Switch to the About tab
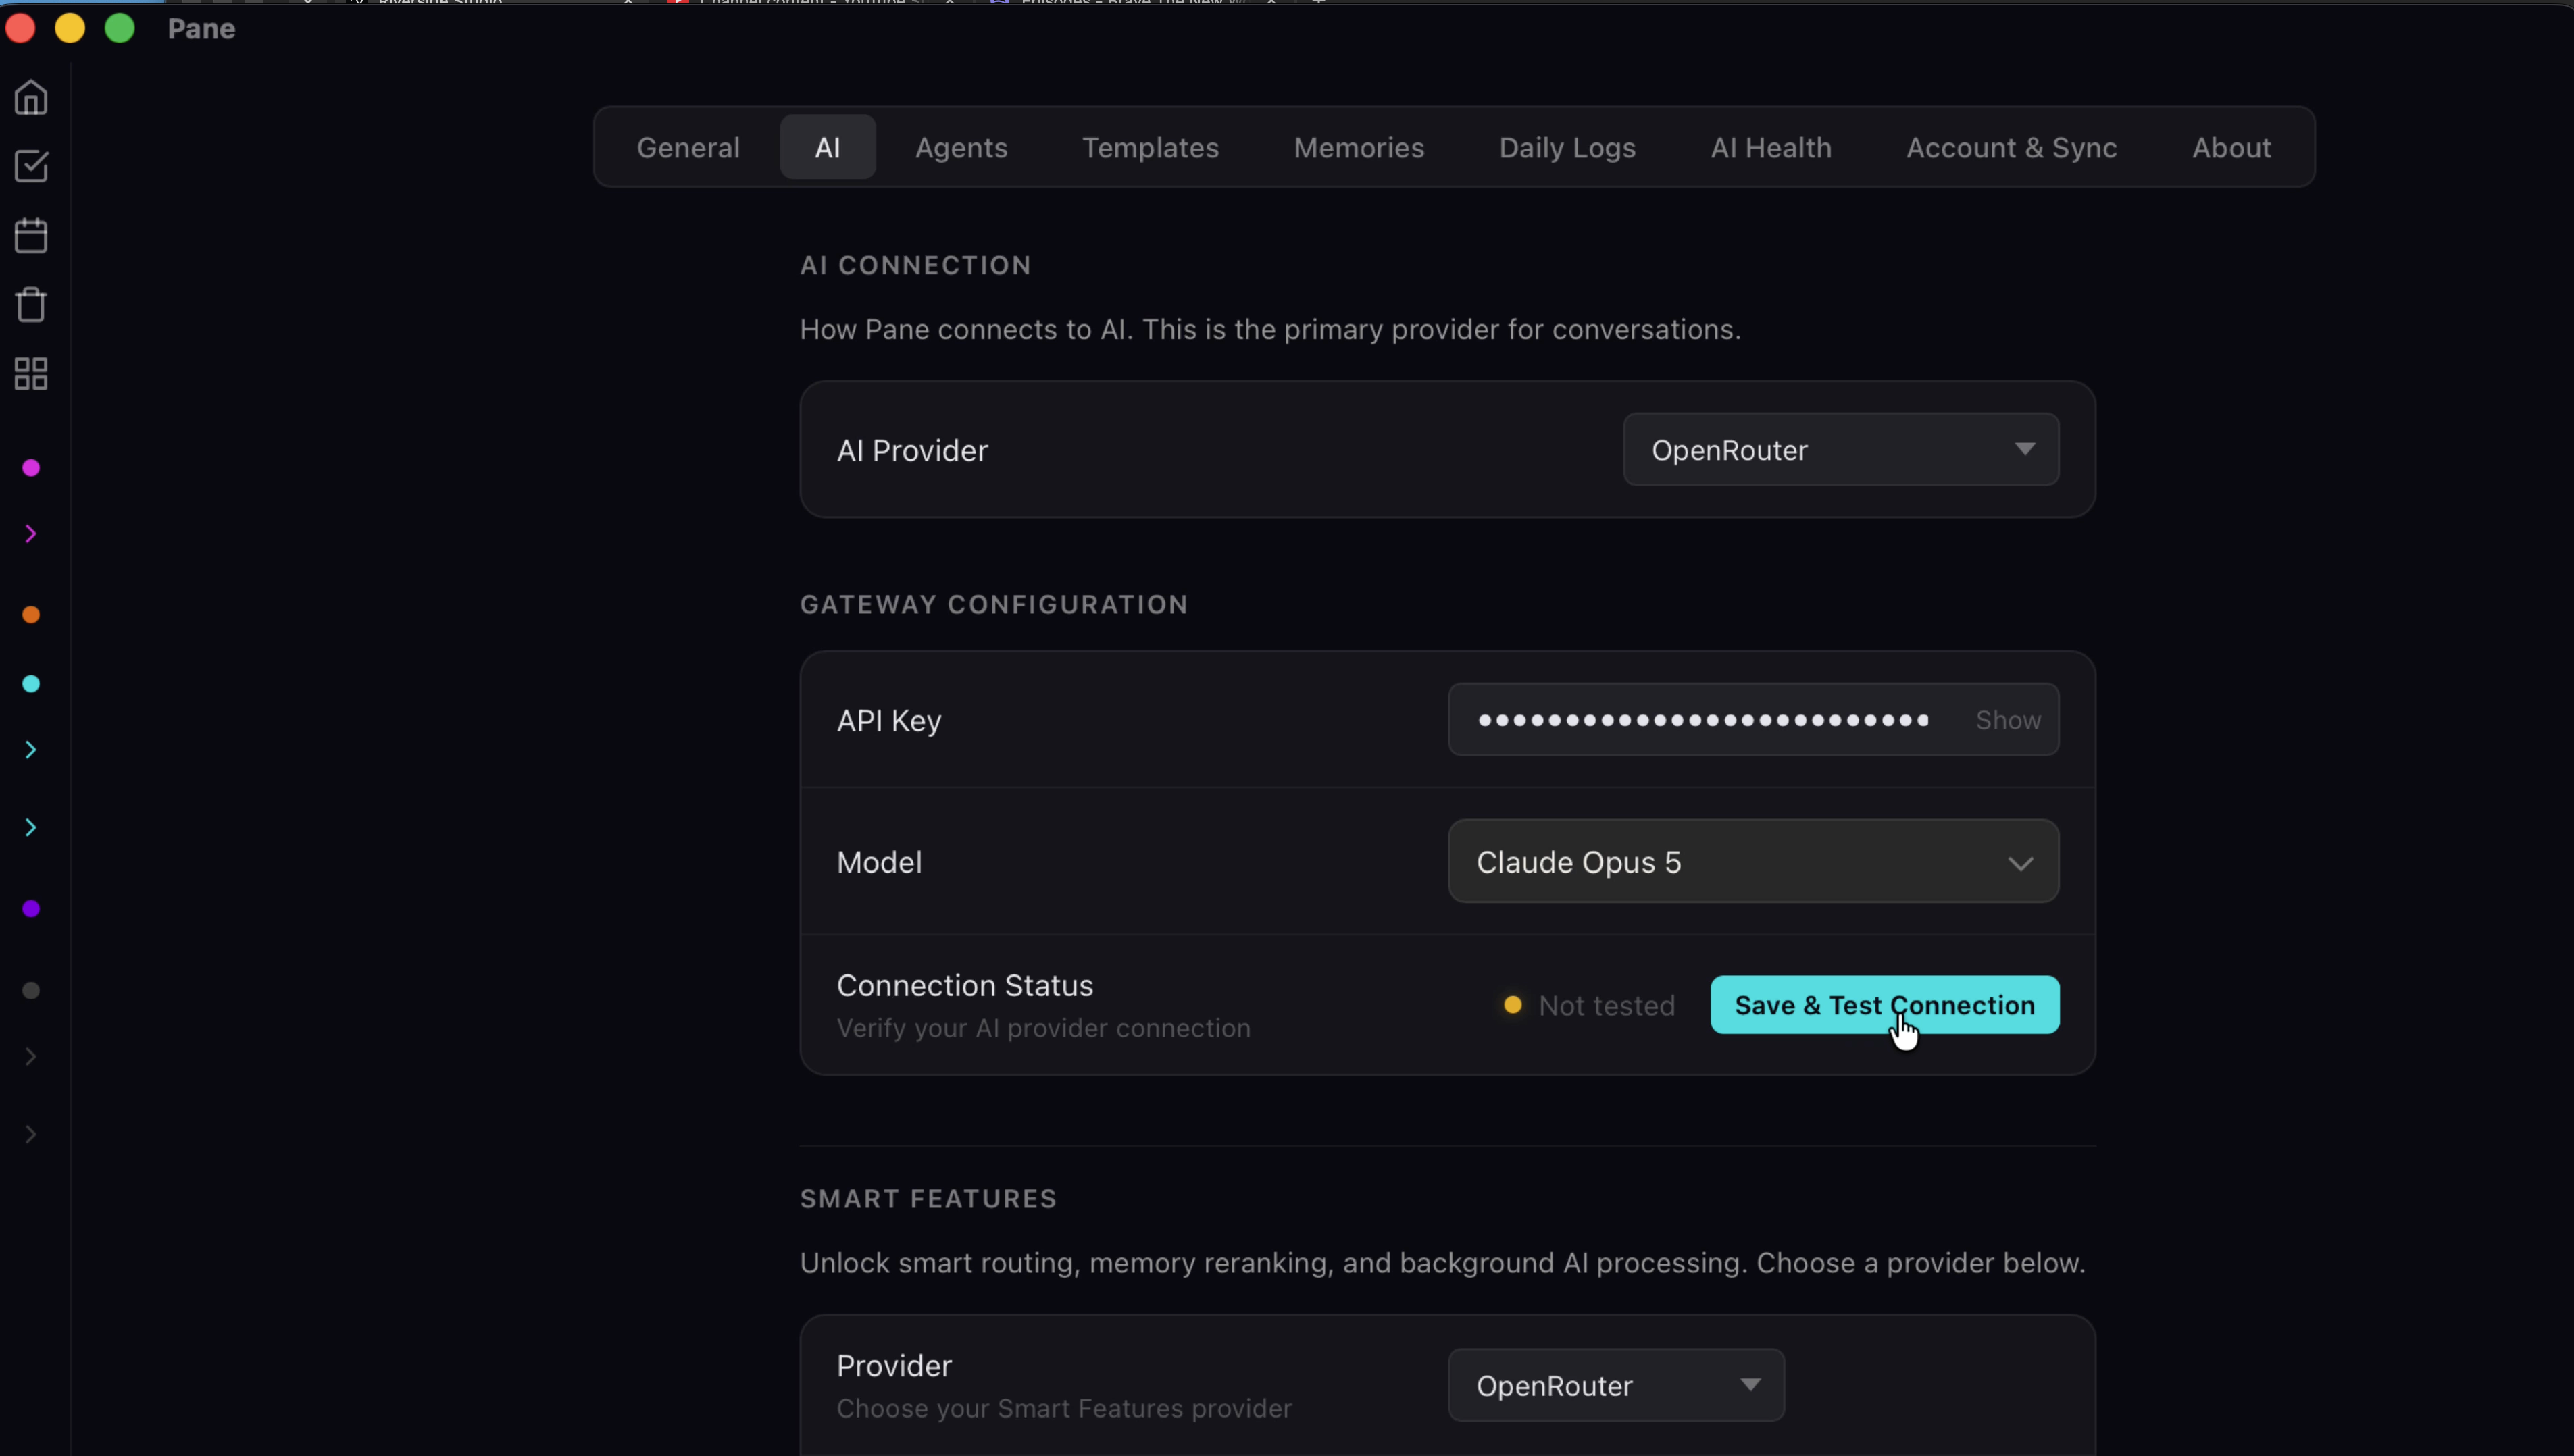 [x=2232, y=147]
